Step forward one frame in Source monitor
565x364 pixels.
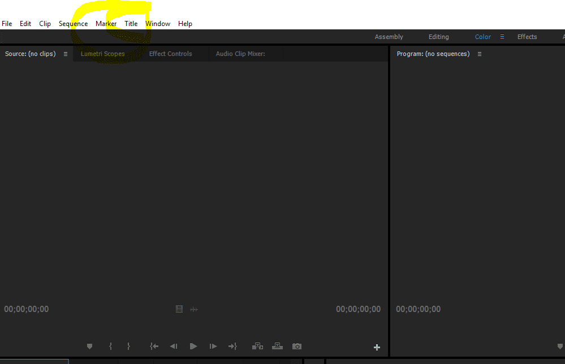tap(213, 346)
